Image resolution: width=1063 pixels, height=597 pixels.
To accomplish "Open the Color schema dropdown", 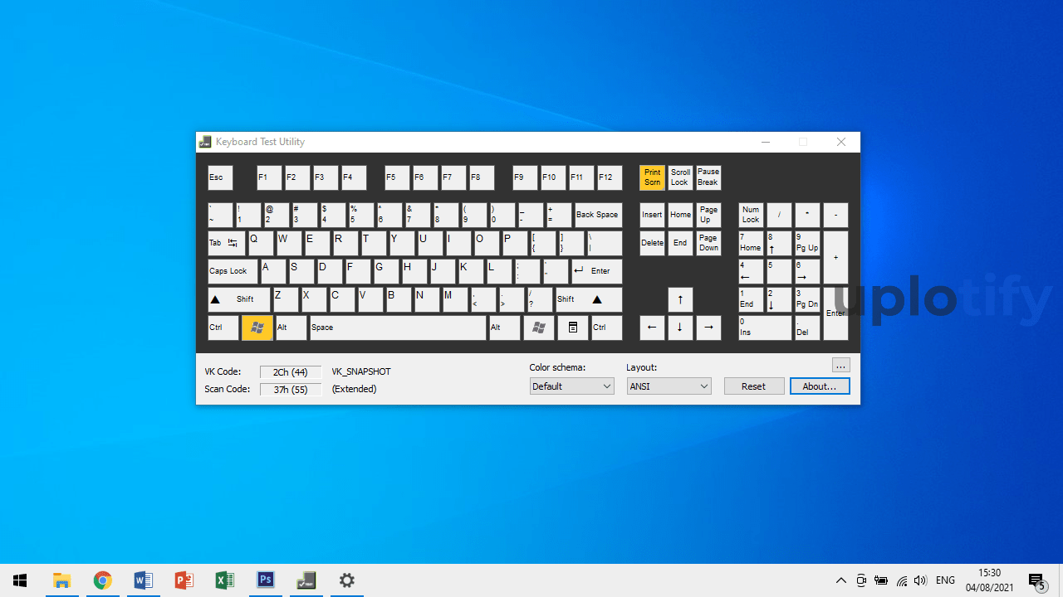I will click(x=571, y=386).
